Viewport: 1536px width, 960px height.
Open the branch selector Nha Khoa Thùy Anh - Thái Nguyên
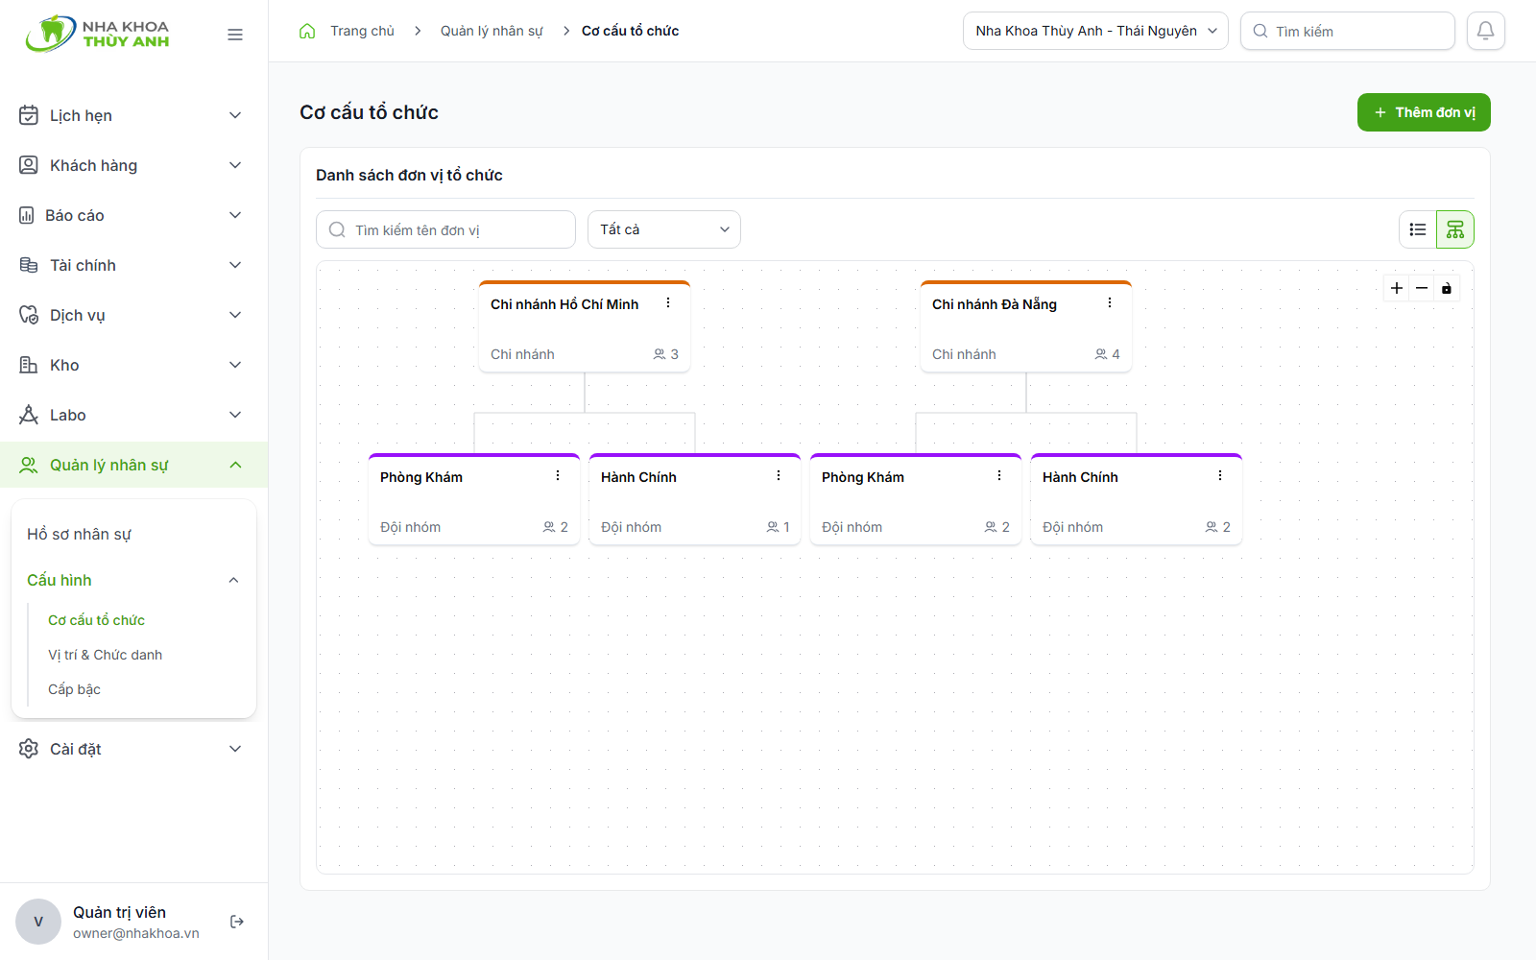pyautogui.click(x=1095, y=31)
